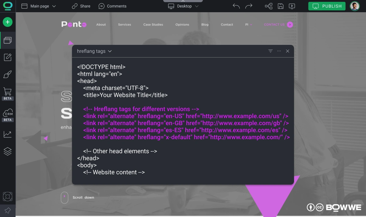Open the CRM BETA cloud panel

pyautogui.click(x=8, y=115)
